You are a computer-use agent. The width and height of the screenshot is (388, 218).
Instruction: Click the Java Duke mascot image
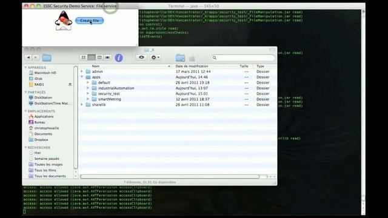pos(64,21)
